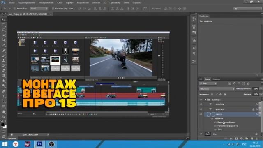Click the lock all padlock icon
Viewport: 263px width, 148px height.
225,94
